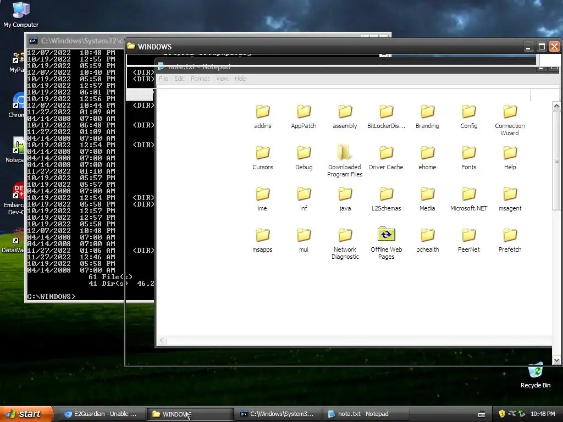Click the WINDOWS taskbar button
The width and height of the screenshot is (563, 422).
click(x=190, y=414)
